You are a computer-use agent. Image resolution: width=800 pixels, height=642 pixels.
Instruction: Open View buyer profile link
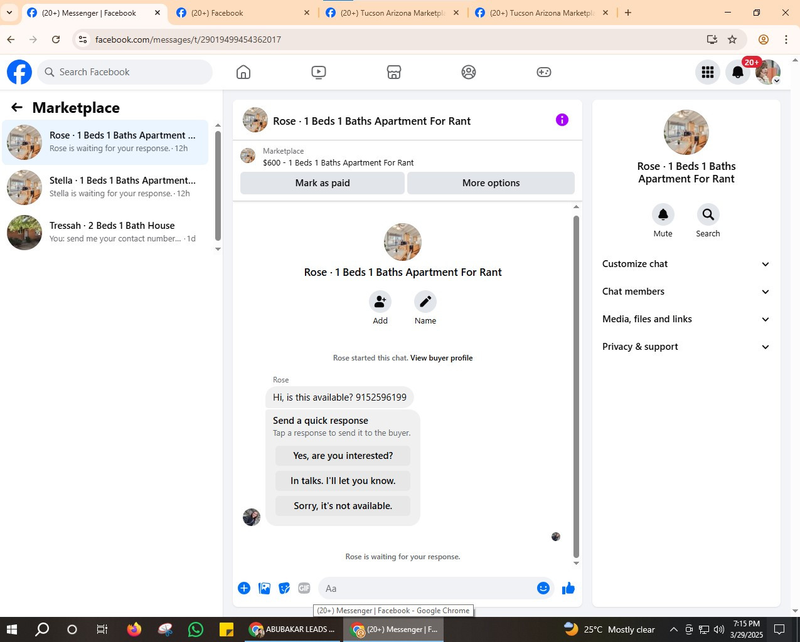coord(442,358)
